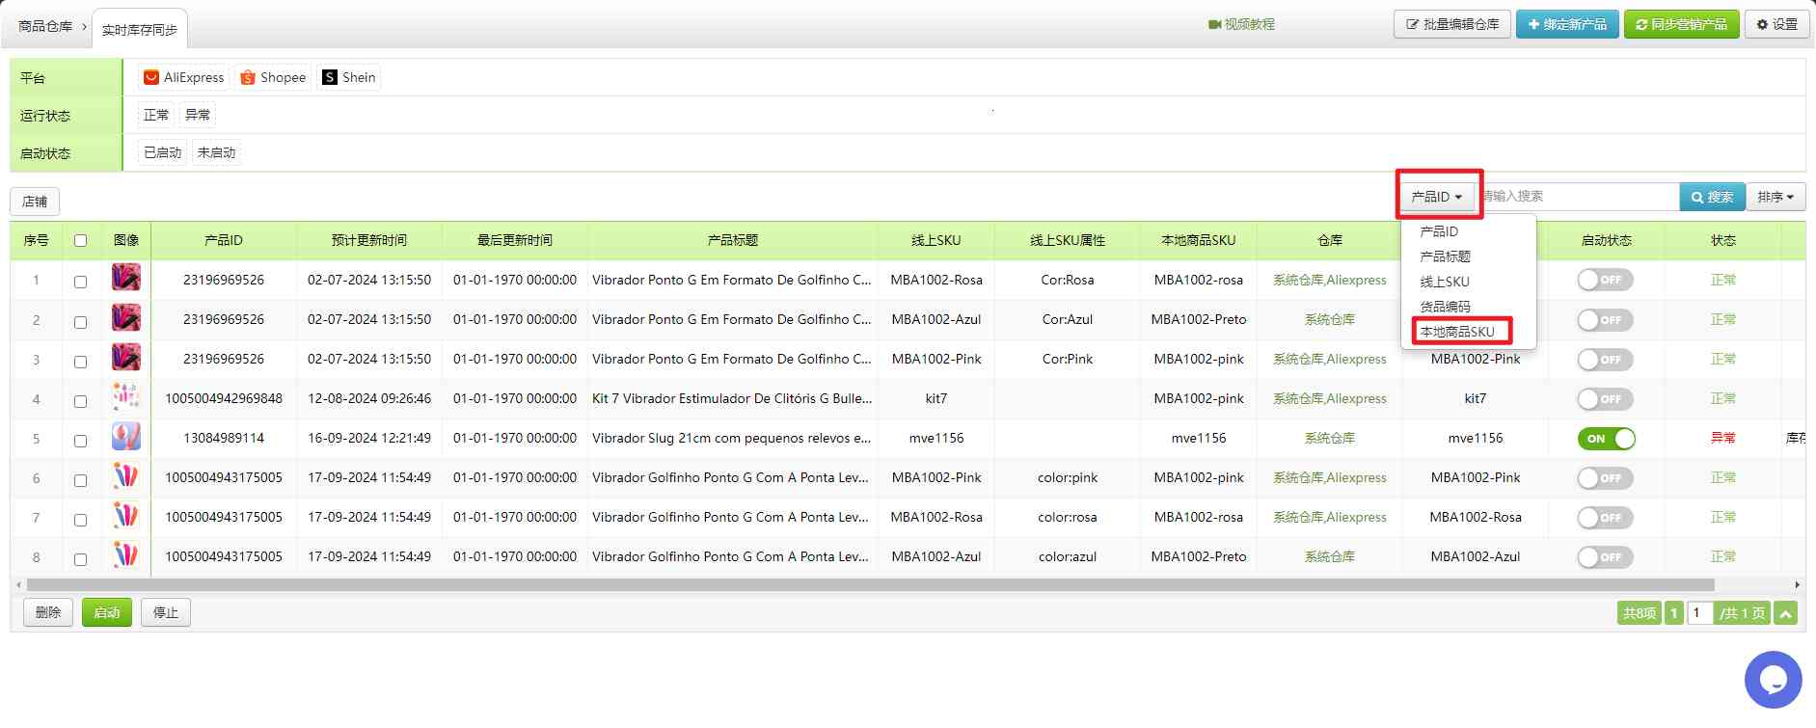Click the batch edit warehouse button
Viewport: 1816px width, 728px height.
(x=1451, y=24)
